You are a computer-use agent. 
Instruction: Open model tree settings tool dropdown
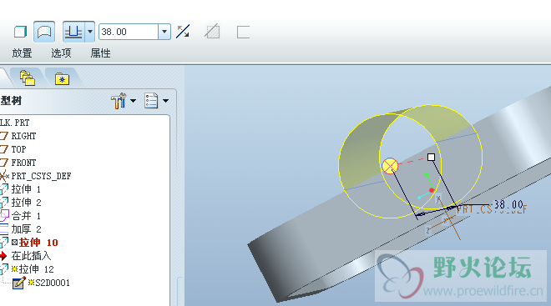tap(124, 101)
